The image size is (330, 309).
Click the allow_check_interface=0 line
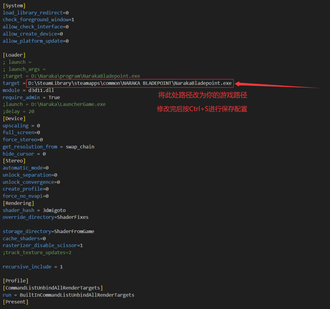[35, 27]
